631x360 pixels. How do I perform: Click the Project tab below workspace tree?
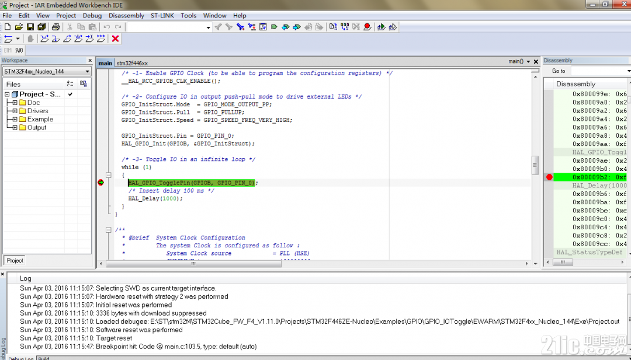pos(15,260)
